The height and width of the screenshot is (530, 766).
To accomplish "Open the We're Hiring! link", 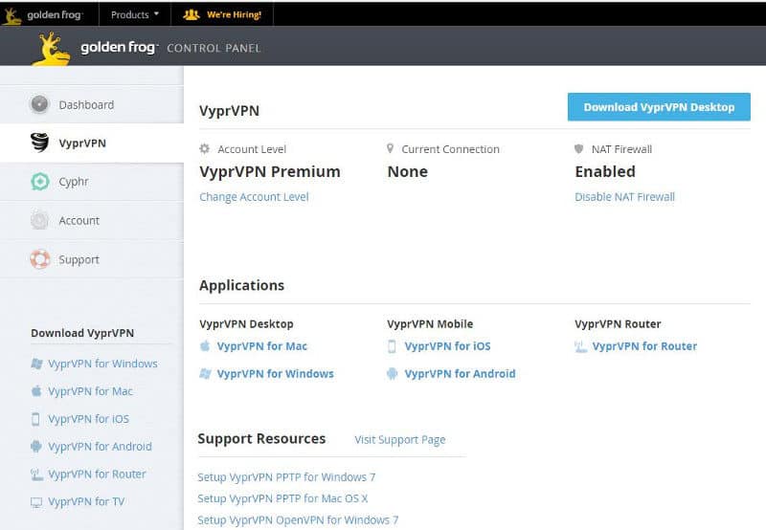I will 234,14.
